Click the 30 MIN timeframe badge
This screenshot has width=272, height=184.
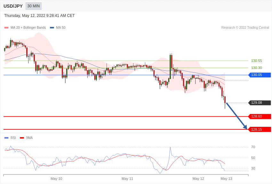(34, 6)
